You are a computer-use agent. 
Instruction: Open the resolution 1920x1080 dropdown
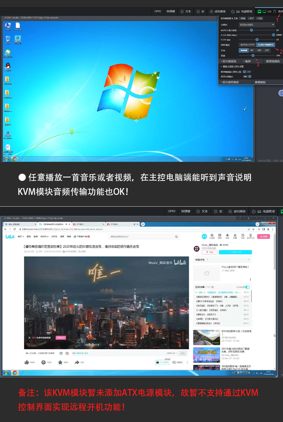point(257,25)
